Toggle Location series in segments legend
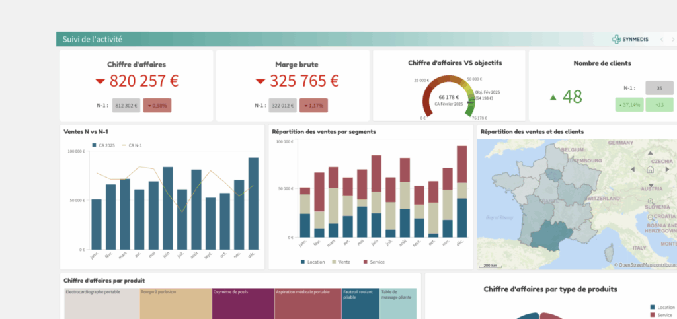The image size is (677, 319). [x=313, y=262]
